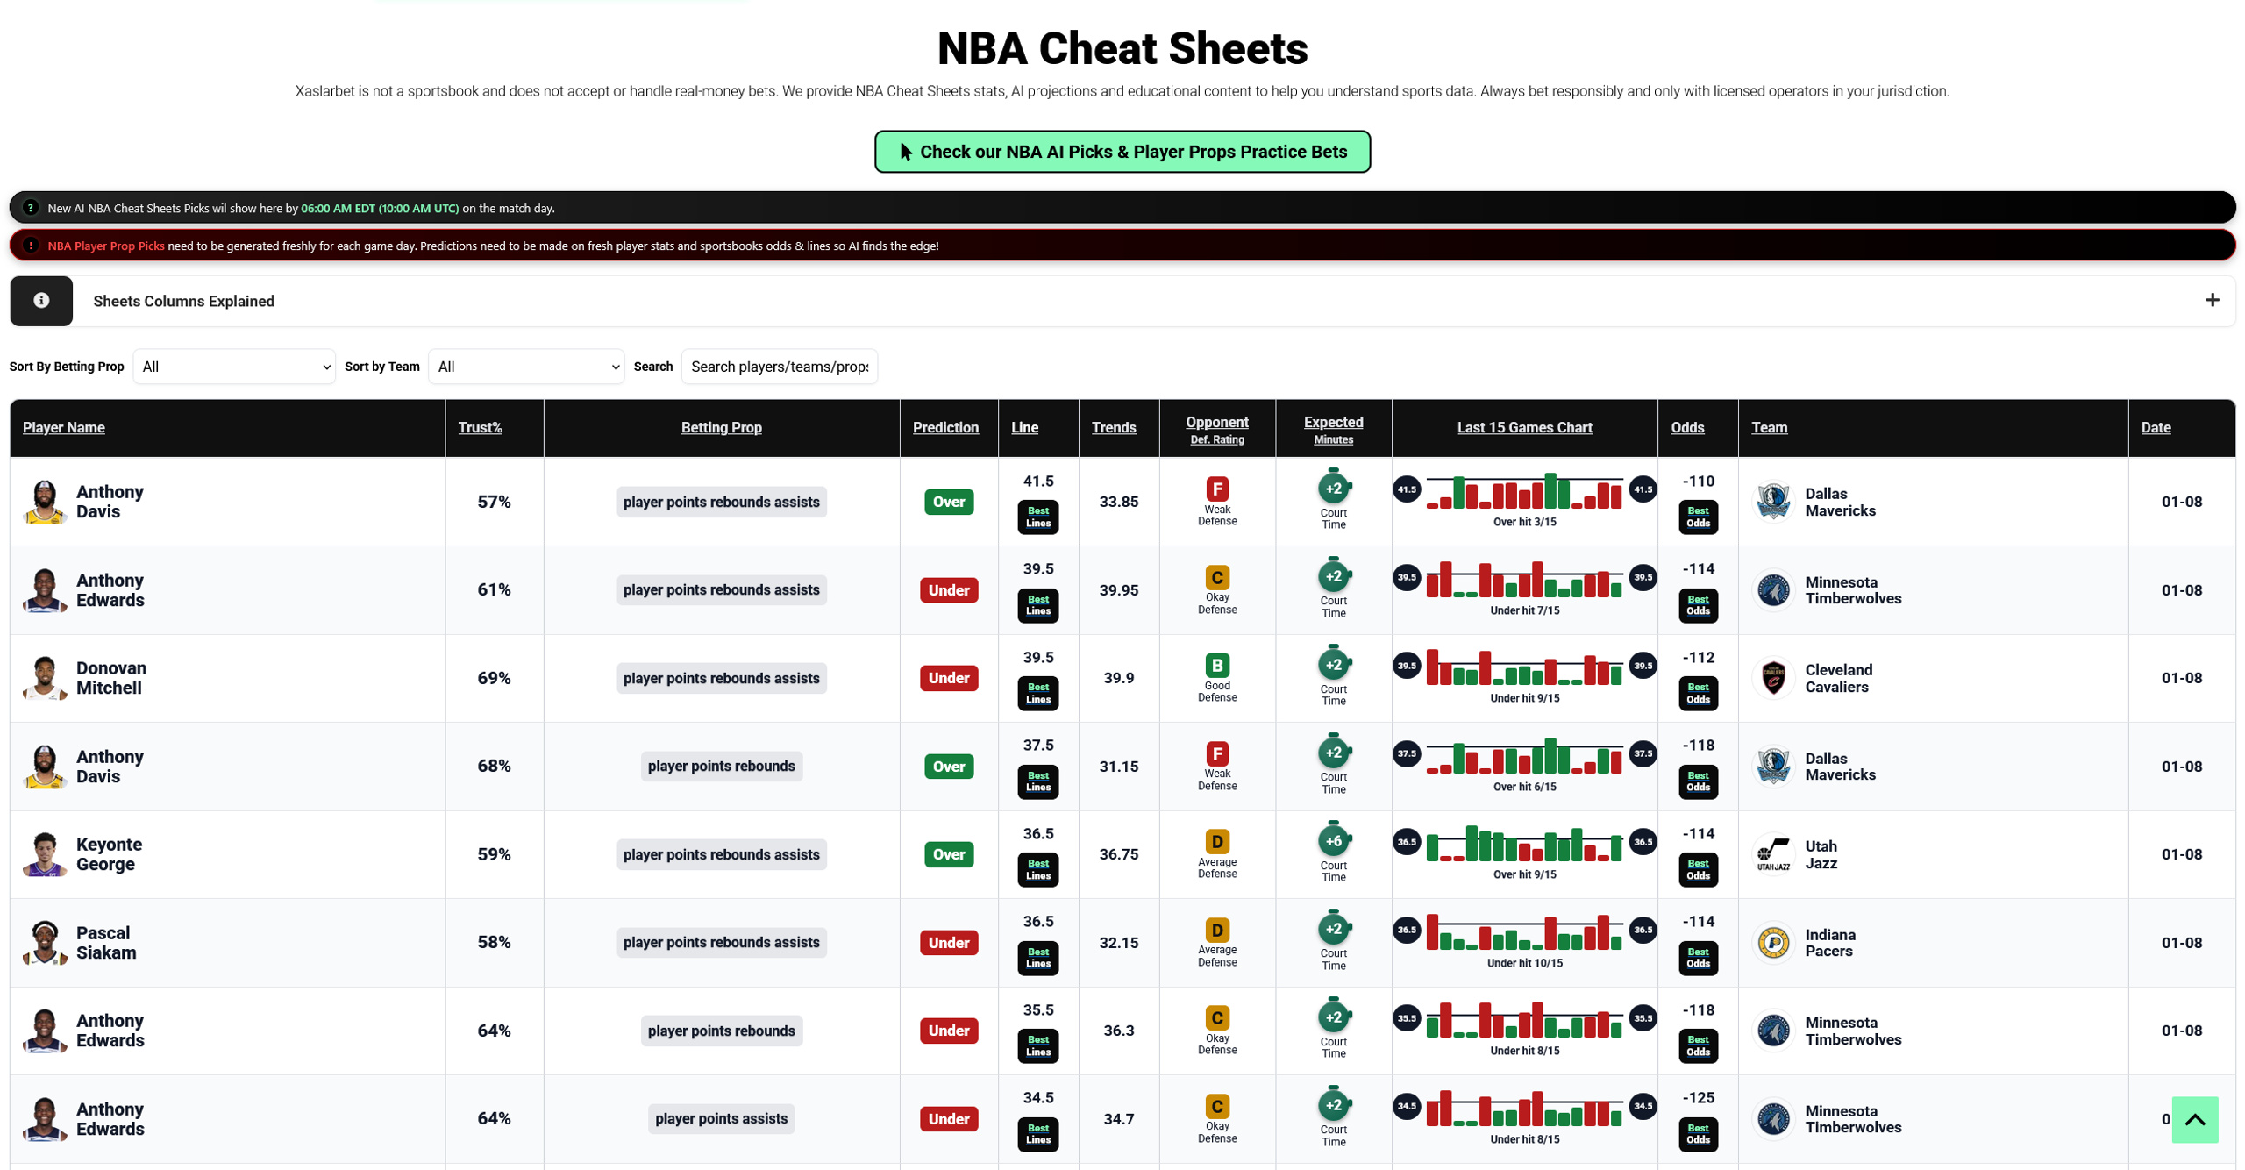
Task: Click Cleveland Cavaliers team logo
Action: click(x=1773, y=678)
